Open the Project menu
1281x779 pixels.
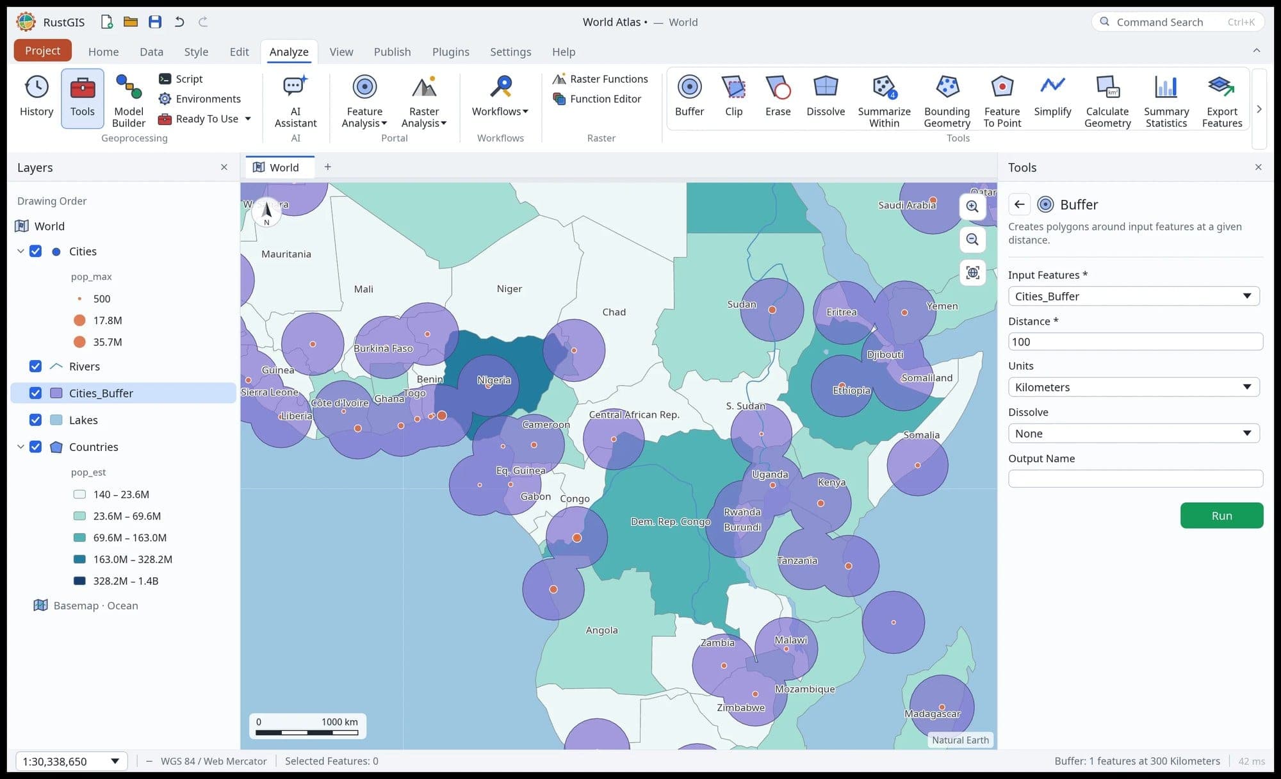click(x=42, y=51)
